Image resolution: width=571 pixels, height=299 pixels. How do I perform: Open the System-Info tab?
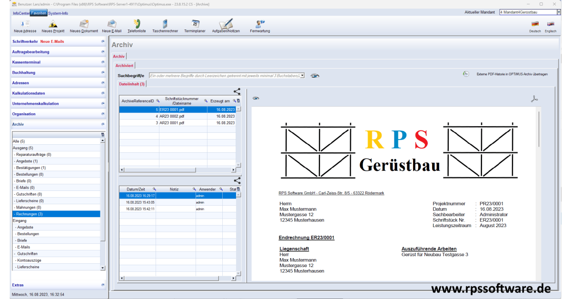[58, 13]
